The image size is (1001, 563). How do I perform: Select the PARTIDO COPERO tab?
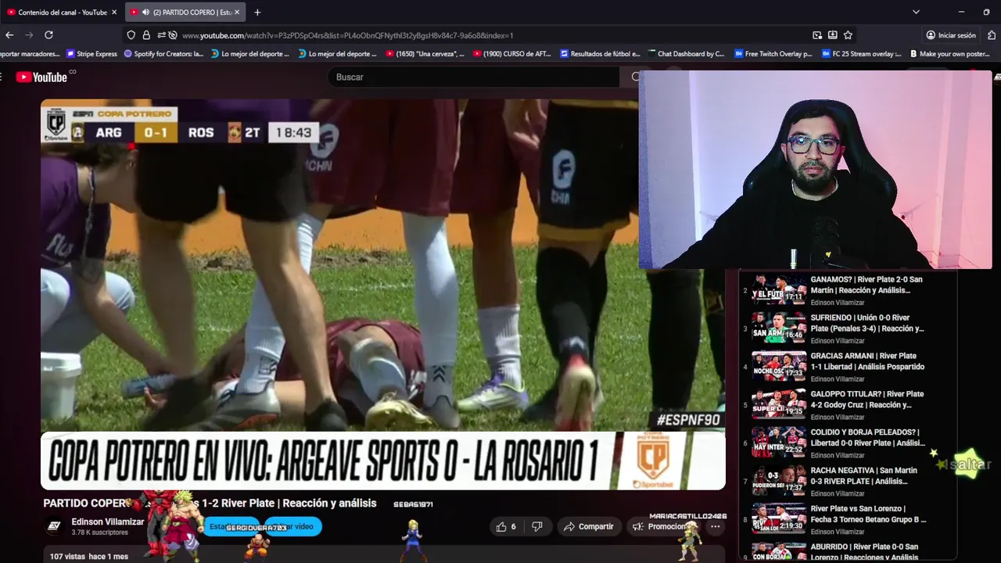click(185, 13)
